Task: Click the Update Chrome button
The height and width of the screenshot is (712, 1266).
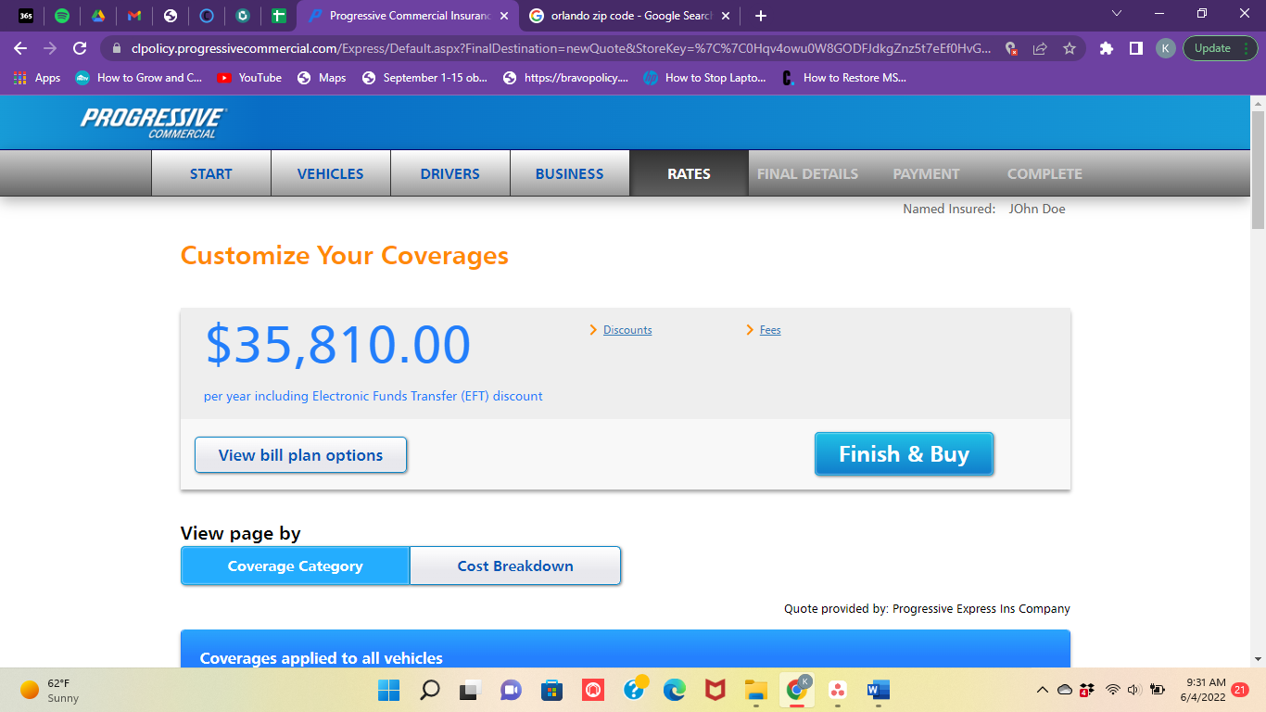Action: click(1220, 48)
